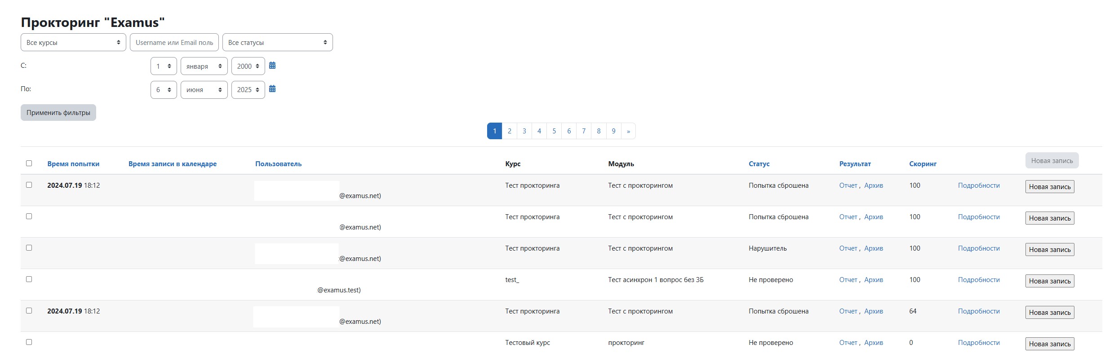Click Новая запись in first row

click(x=1050, y=186)
